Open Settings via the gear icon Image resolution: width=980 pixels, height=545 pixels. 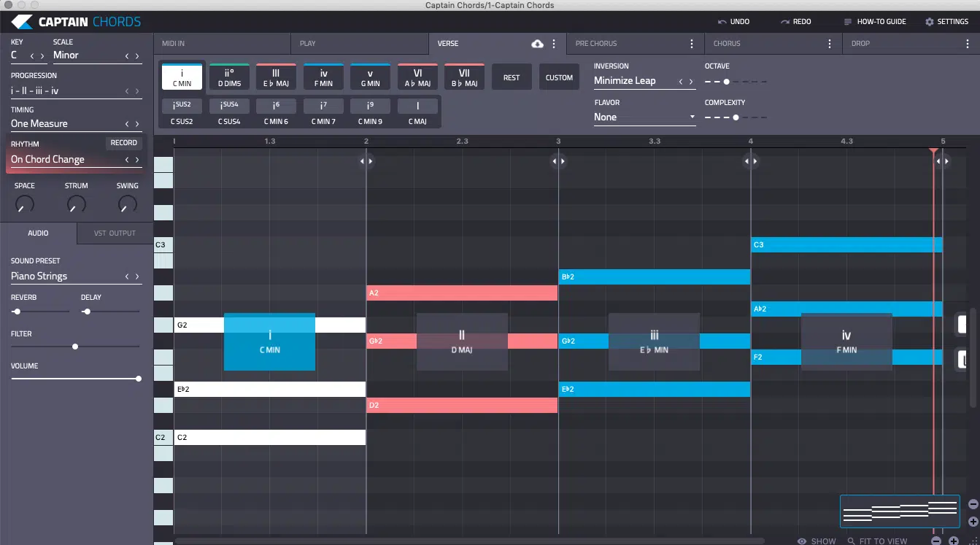tap(929, 22)
